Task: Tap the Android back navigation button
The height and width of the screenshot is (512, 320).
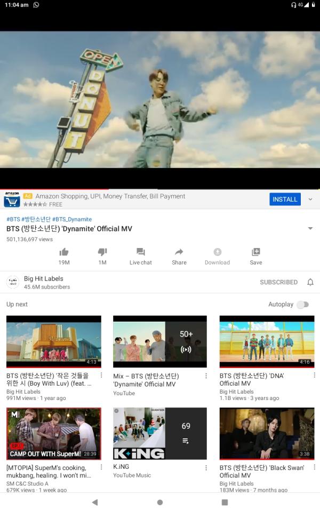Action: (x=95, y=502)
